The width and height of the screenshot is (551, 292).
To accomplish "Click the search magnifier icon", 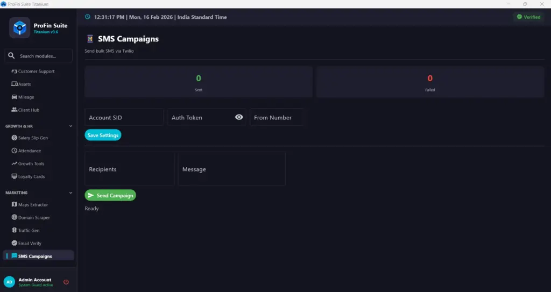I will [11, 55].
